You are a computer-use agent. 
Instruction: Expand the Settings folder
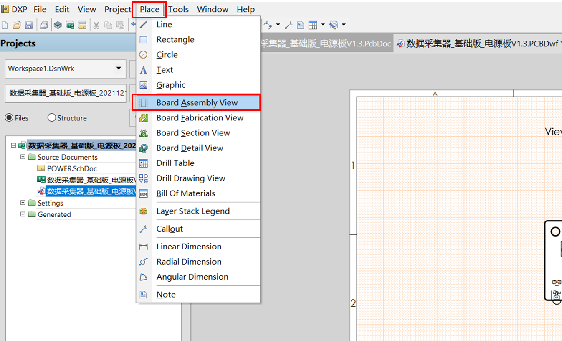tap(23, 203)
